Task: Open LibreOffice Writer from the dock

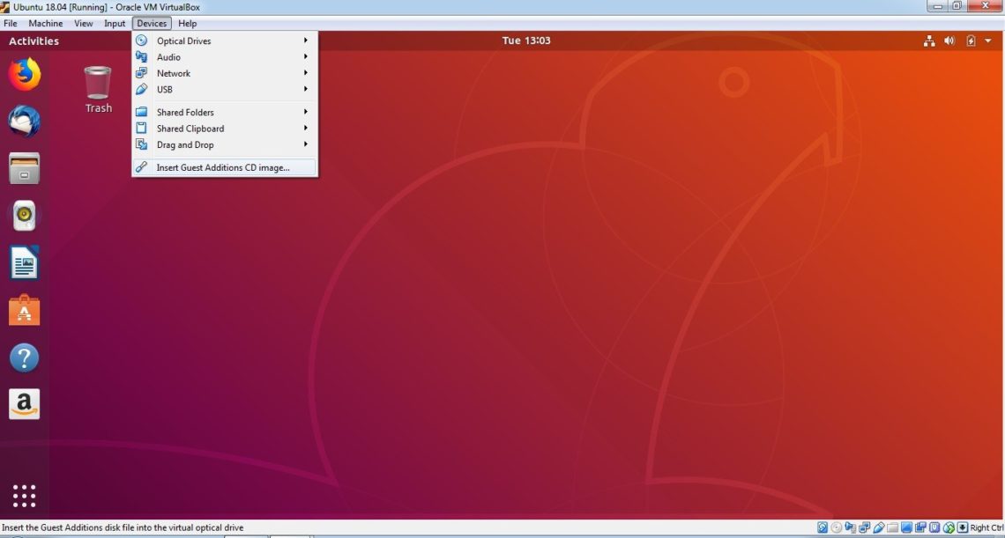Action: [25, 263]
